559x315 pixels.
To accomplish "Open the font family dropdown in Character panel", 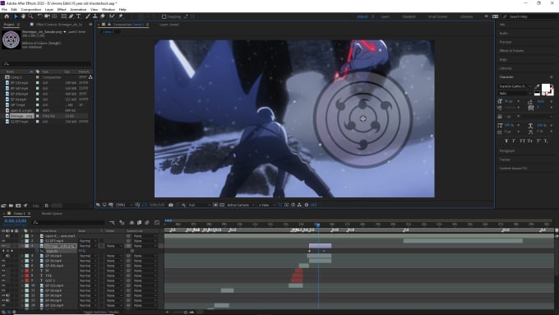I will [515, 86].
